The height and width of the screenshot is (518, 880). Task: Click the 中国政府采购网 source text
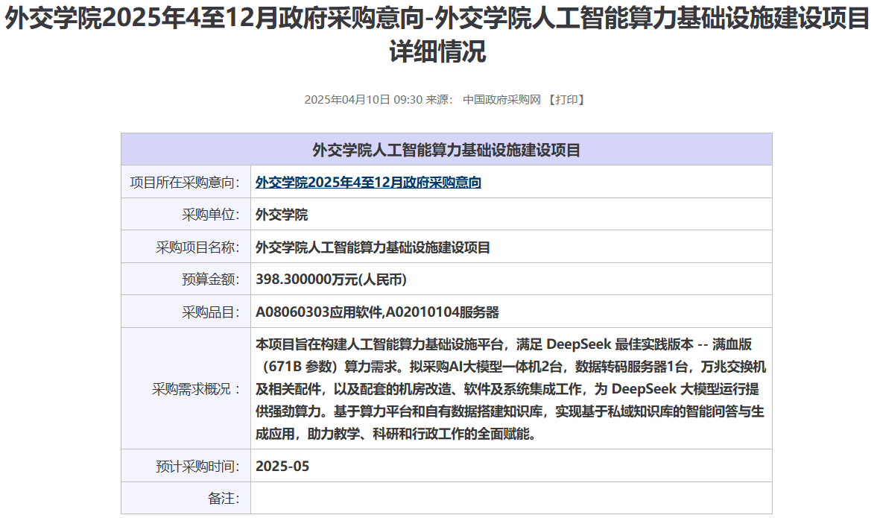[x=501, y=100]
